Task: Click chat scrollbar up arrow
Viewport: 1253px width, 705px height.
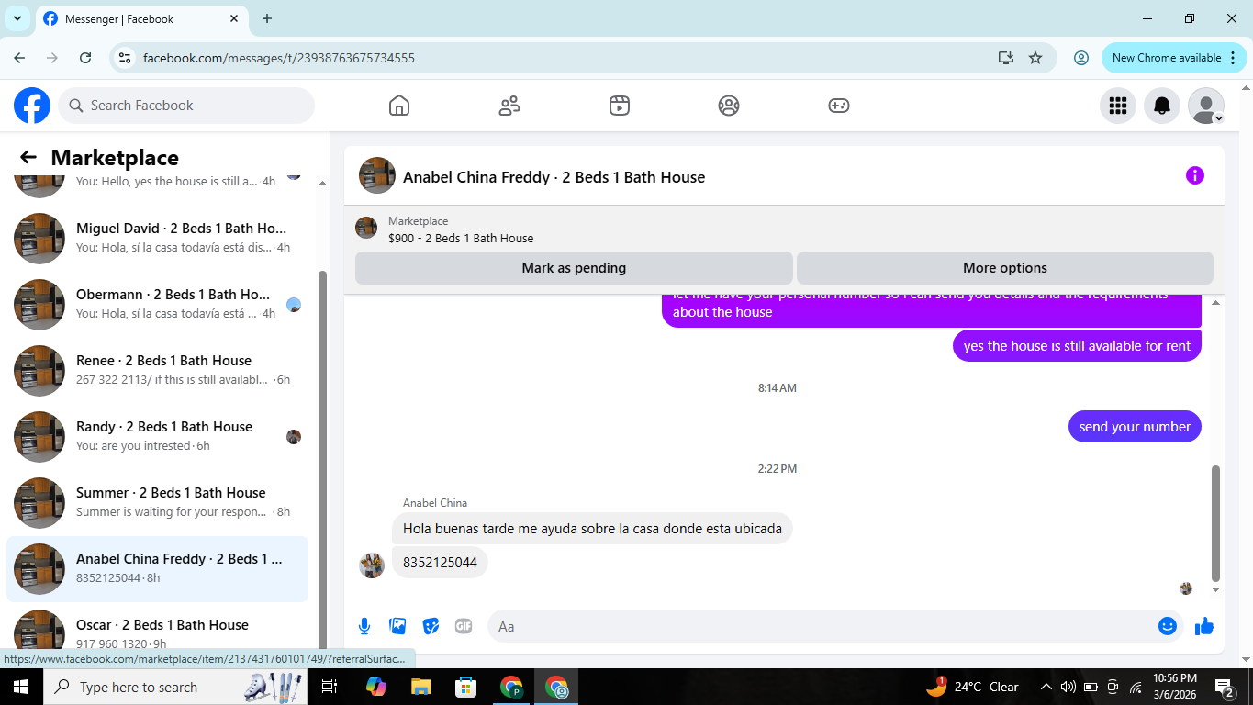Action: (x=1216, y=302)
